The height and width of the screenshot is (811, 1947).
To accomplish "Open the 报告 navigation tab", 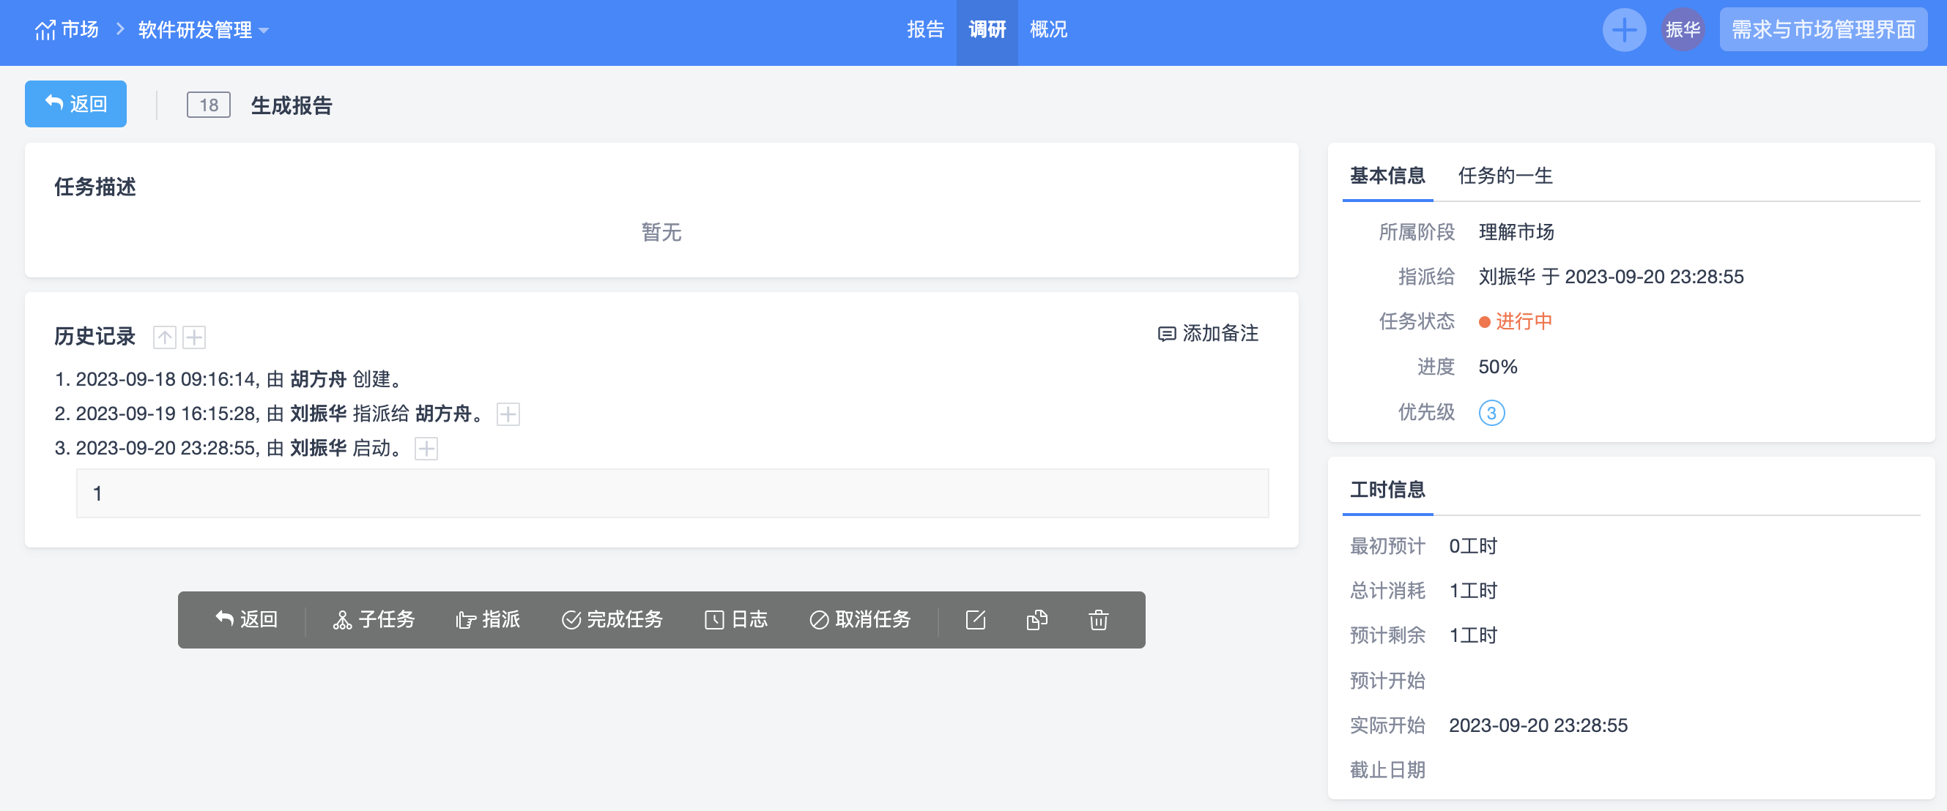I will point(925,30).
